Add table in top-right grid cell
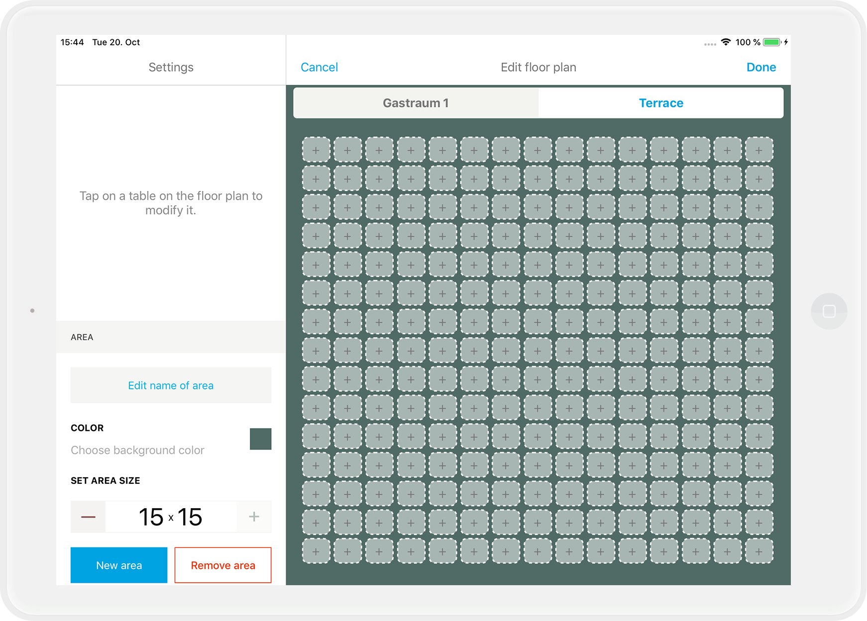The width and height of the screenshot is (867, 621). point(759,150)
